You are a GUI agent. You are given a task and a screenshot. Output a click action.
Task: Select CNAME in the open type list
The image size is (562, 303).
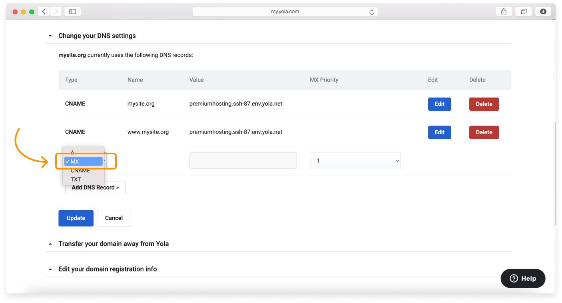tap(80, 170)
